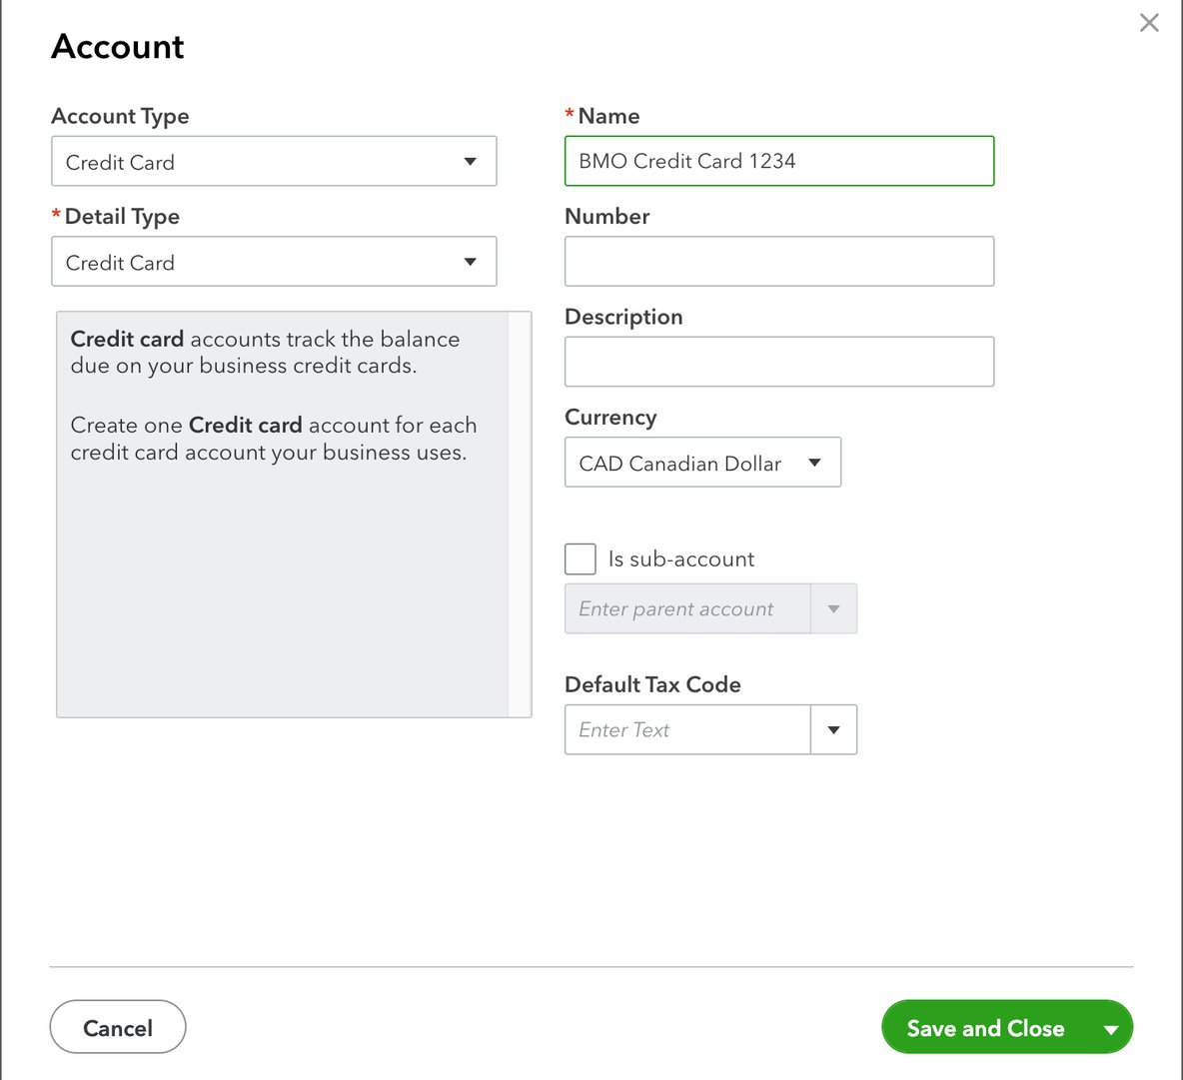The width and height of the screenshot is (1183, 1080).
Task: Click inside the empty Number field
Action: [779, 261]
